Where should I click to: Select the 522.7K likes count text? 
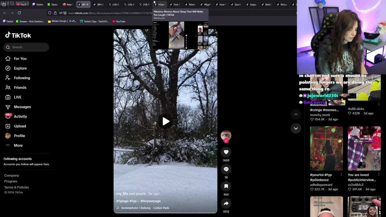[319, 189]
